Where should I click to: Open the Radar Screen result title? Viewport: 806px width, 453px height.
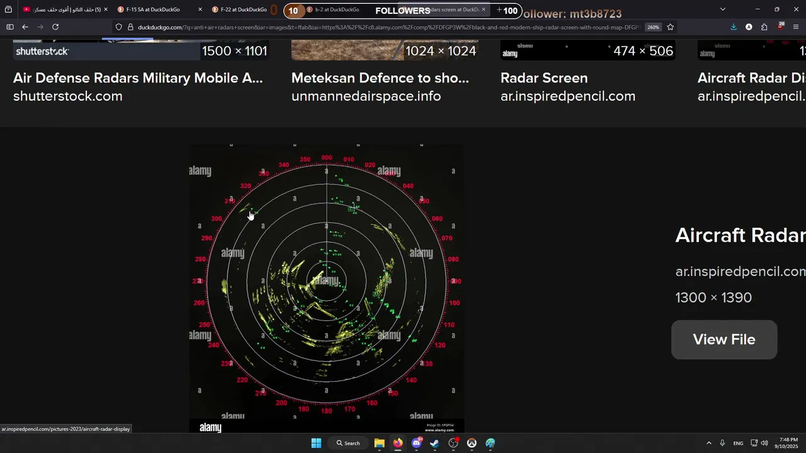(544, 78)
